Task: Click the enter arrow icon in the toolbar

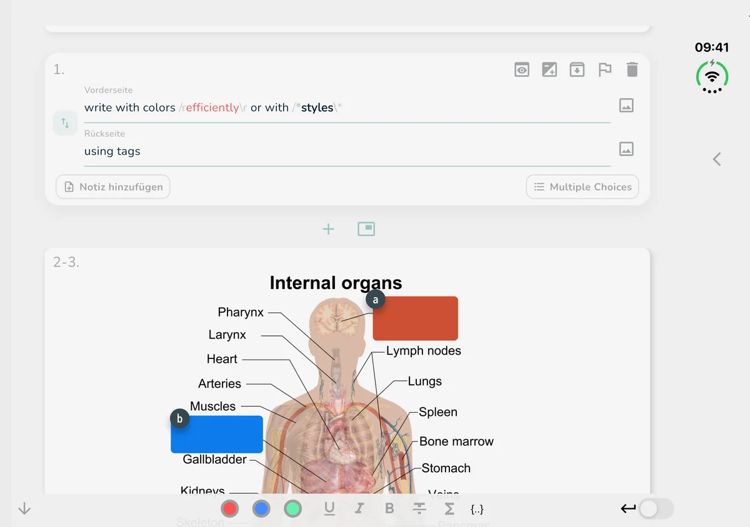Action: click(x=628, y=509)
